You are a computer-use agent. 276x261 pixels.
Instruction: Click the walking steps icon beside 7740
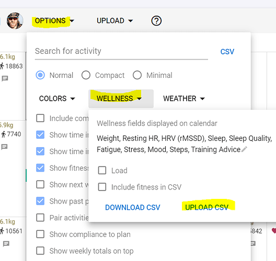pyautogui.click(x=3, y=134)
